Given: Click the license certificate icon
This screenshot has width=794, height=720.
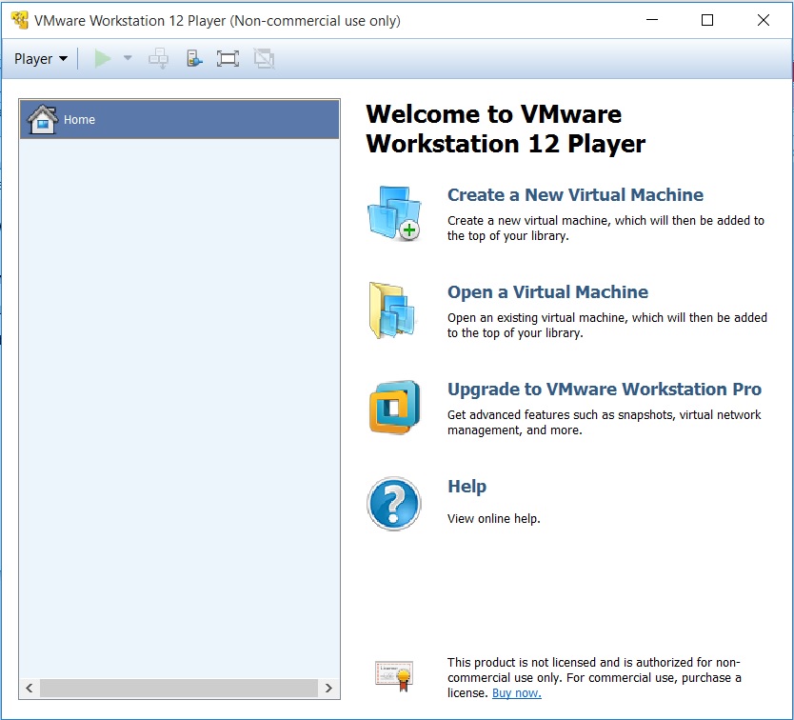Looking at the screenshot, I should tap(394, 676).
